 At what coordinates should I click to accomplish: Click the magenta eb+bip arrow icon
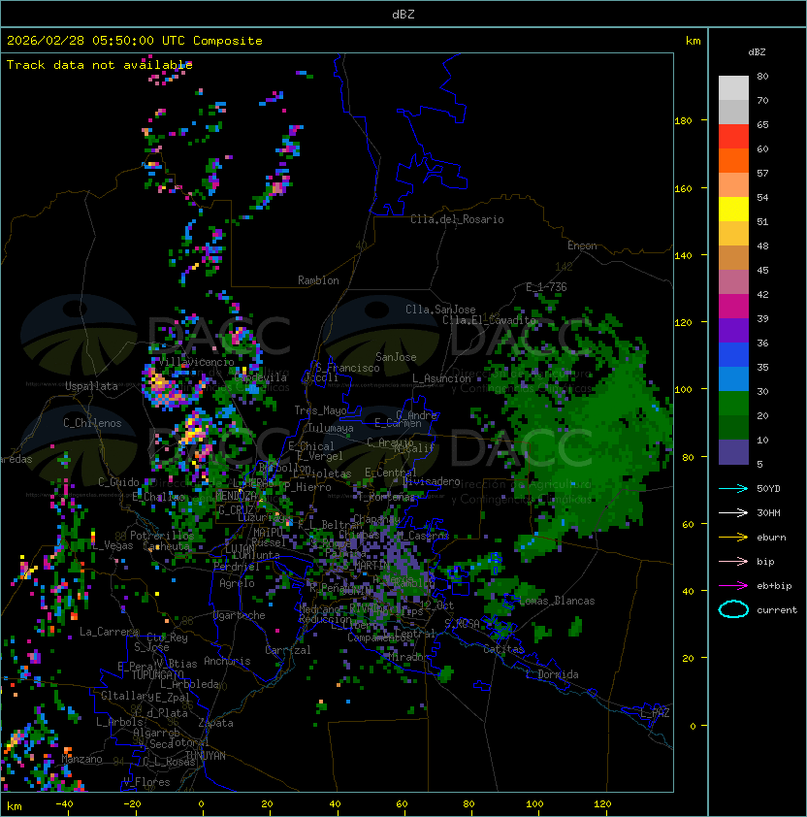point(733,586)
